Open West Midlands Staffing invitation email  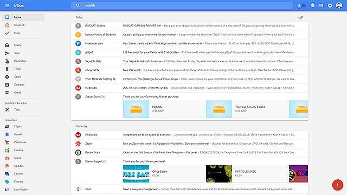click(189, 79)
